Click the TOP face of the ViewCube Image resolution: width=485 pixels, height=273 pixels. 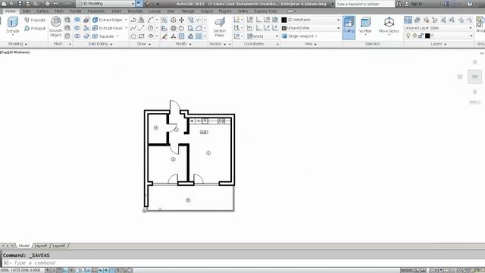pos(475,77)
